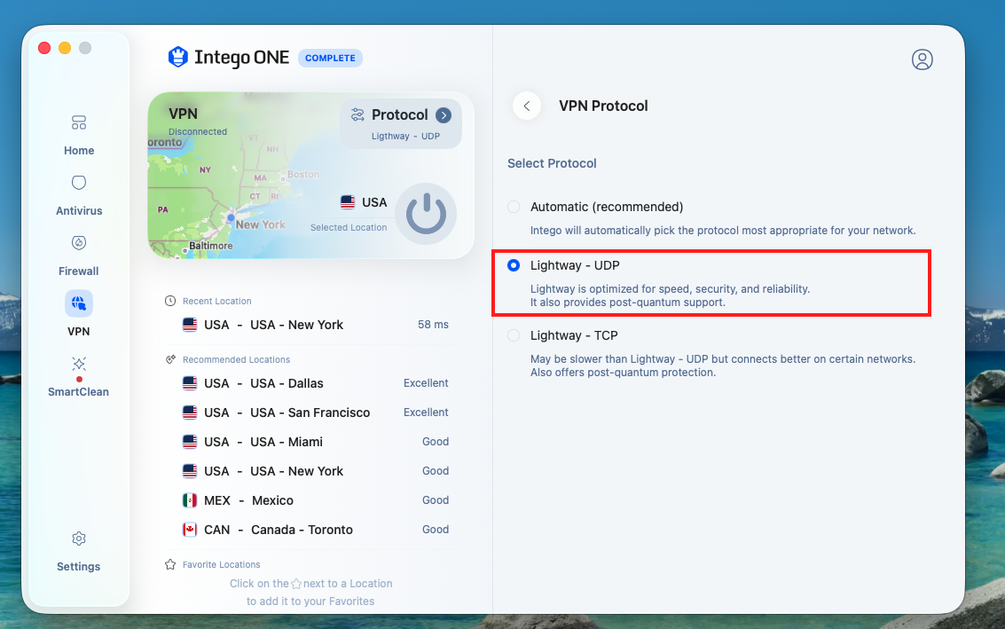Choose recommended USA - New York Good location

pos(316,471)
